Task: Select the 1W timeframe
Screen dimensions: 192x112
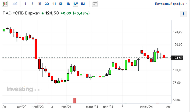Action: tap(75, 4)
